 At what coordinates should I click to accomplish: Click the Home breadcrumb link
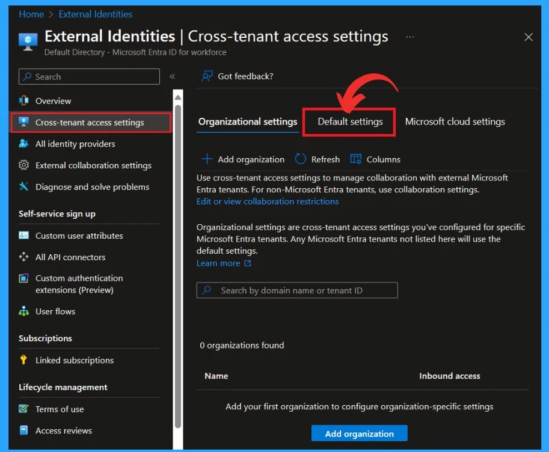point(31,14)
